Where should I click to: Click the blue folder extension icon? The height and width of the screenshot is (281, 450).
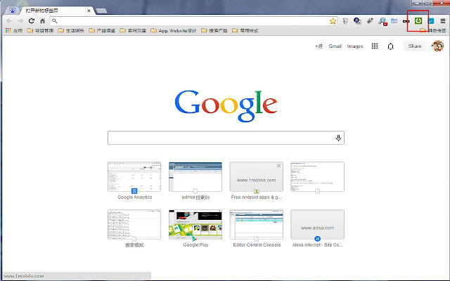point(394,21)
